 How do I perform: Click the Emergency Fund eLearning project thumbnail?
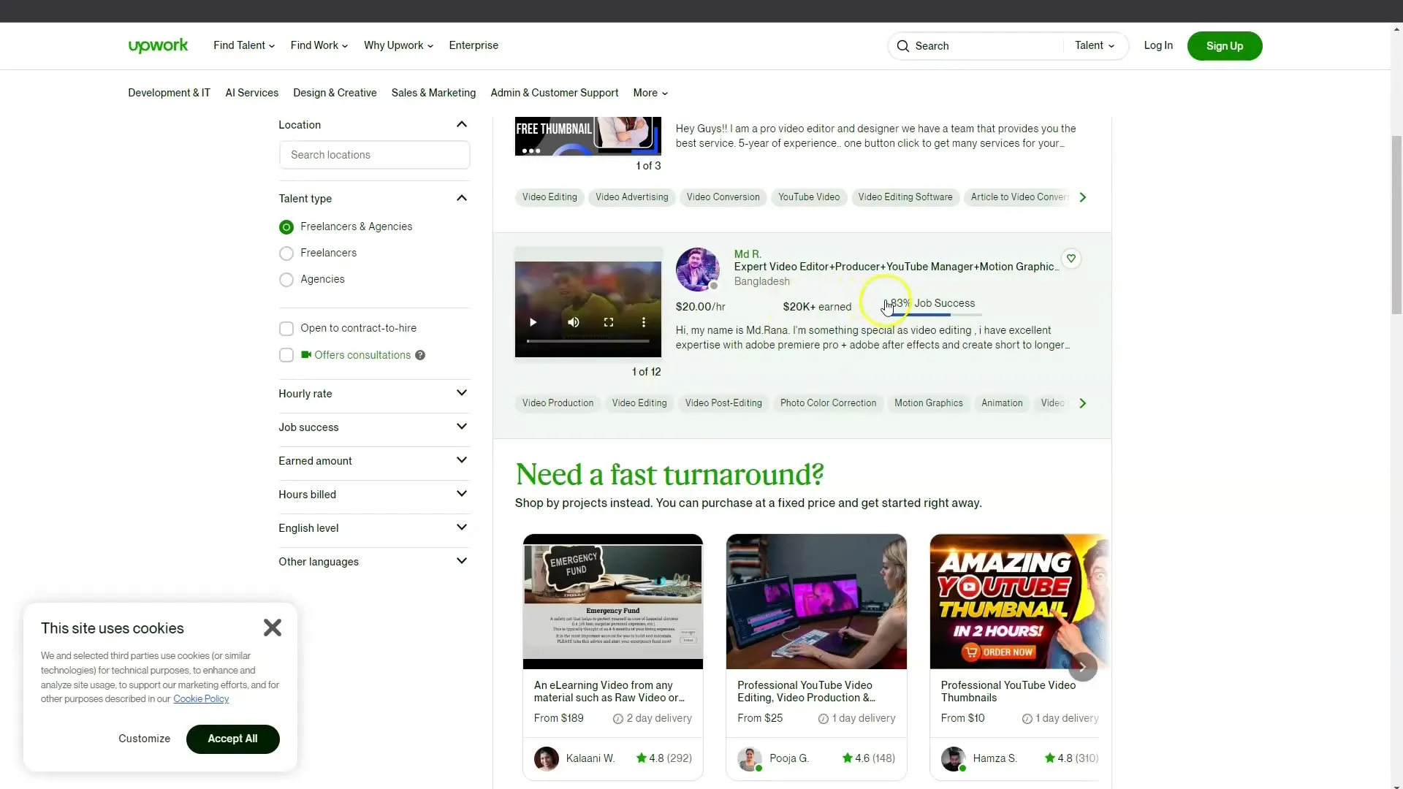pyautogui.click(x=613, y=601)
